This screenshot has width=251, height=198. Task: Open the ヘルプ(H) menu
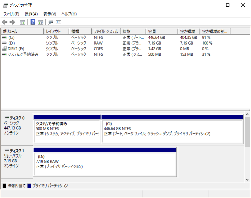click(x=69, y=14)
